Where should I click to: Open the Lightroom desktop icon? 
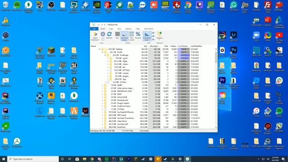click(234, 36)
